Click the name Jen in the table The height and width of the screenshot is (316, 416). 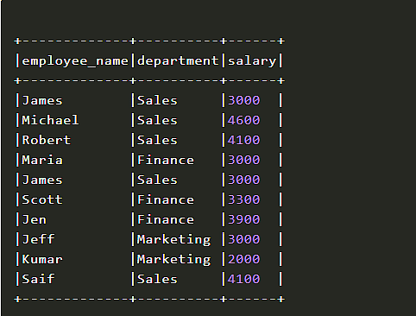click(34, 219)
